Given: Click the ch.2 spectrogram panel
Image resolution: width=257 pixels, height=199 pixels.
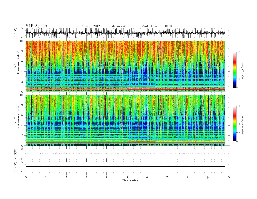Looking at the screenshot, I should click(x=125, y=120).
